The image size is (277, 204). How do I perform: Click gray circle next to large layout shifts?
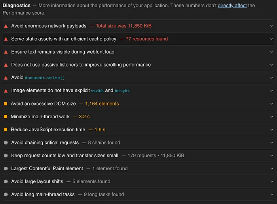tap(6, 181)
